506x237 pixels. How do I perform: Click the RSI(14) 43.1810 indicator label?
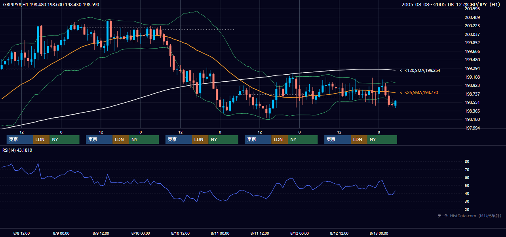click(17, 150)
